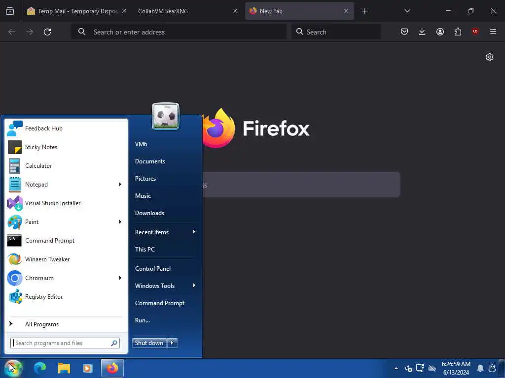Image resolution: width=505 pixels, height=378 pixels.
Task: Open Pictures from the Start menu
Action: point(145,178)
